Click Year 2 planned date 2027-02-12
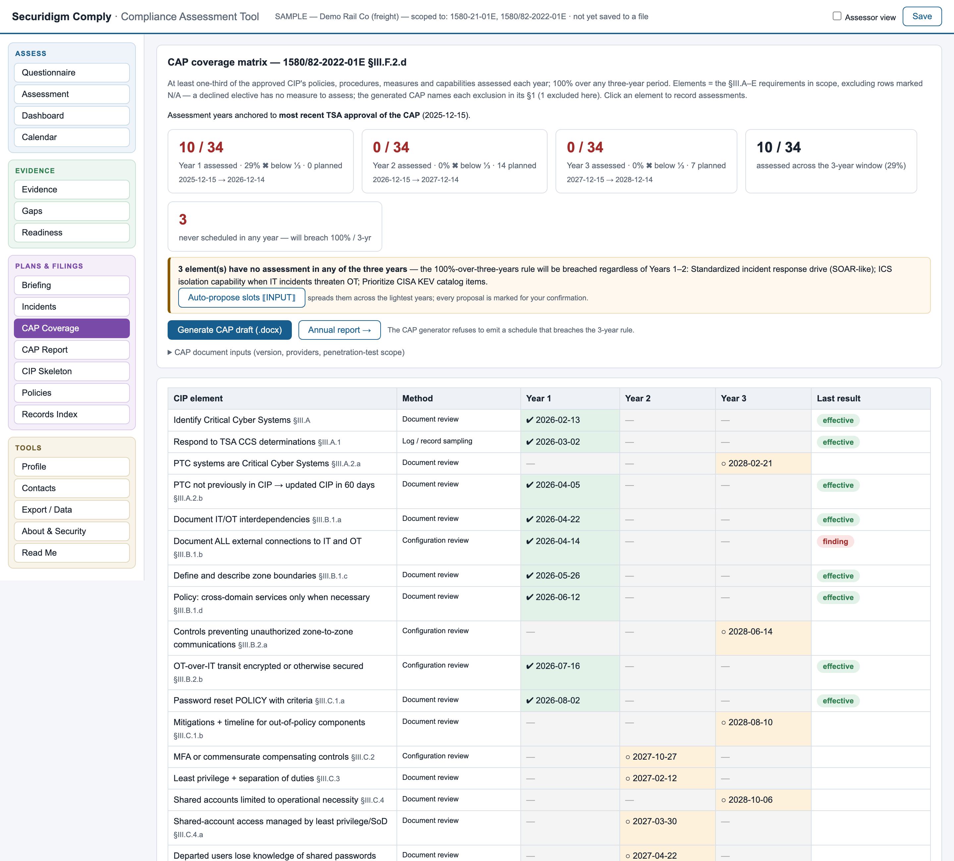The image size is (954, 861). (667, 778)
